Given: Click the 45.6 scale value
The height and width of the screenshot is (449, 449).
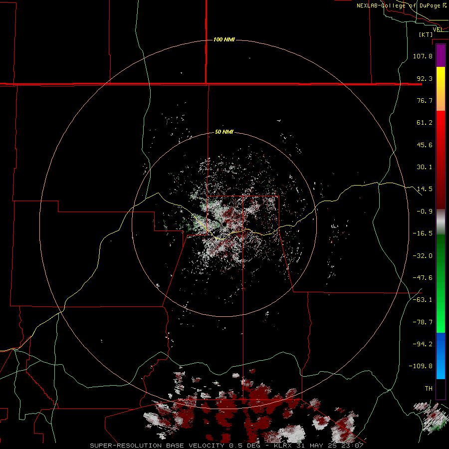Looking at the screenshot, I should tap(425, 145).
